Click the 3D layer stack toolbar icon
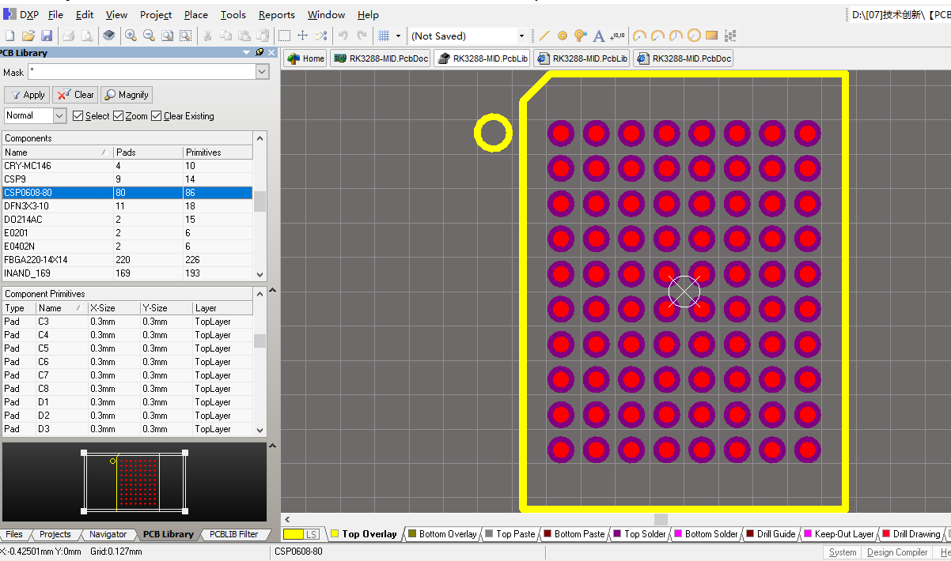Image resolution: width=951 pixels, height=561 pixels. (108, 36)
